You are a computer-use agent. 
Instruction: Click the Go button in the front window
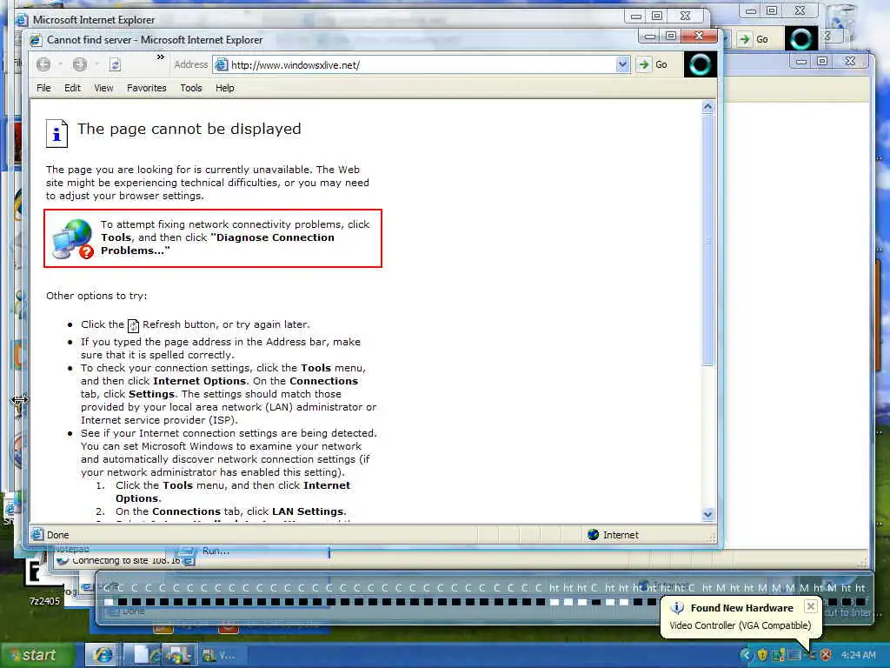tap(652, 64)
